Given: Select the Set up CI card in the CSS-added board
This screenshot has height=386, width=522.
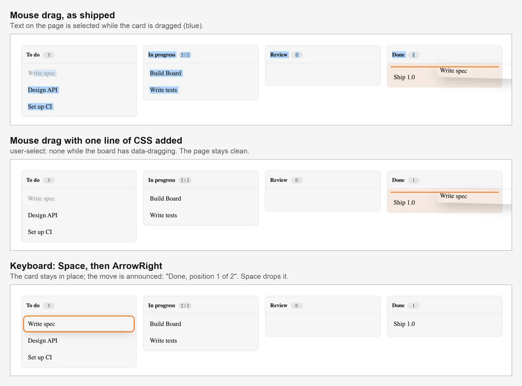Looking at the screenshot, I should pyautogui.click(x=79, y=232).
